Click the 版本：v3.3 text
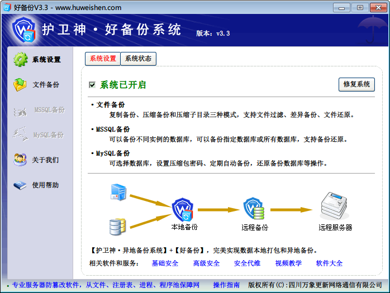Image resolution: width=390 pixels, height=293 pixels. (x=213, y=33)
